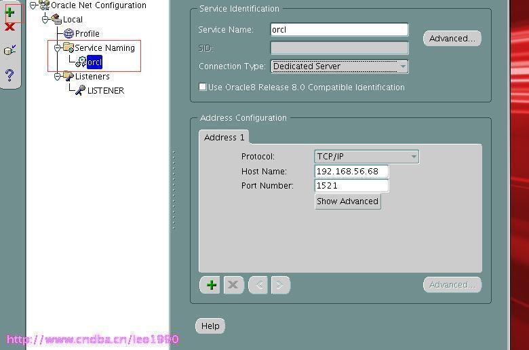Click Advanced button in Address Configuration
This screenshot has height=350, width=529.
coord(452,285)
